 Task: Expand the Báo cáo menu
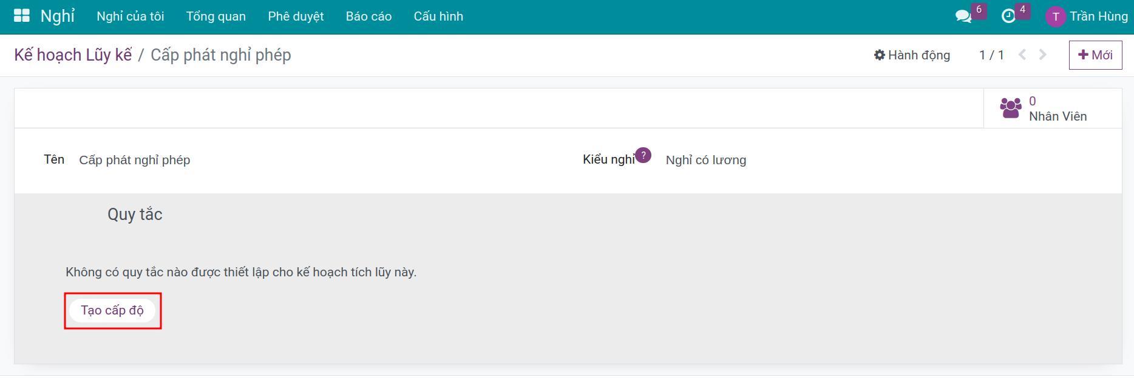pos(368,16)
